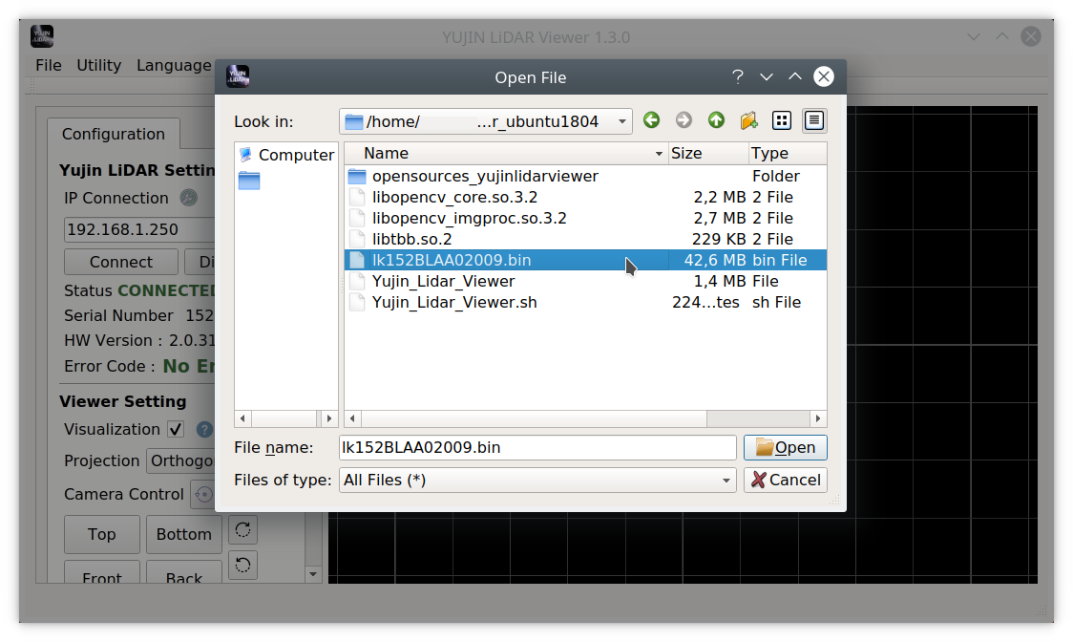The width and height of the screenshot is (1073, 642).
Task: Sort the file list by the Type column
Action: click(x=788, y=154)
